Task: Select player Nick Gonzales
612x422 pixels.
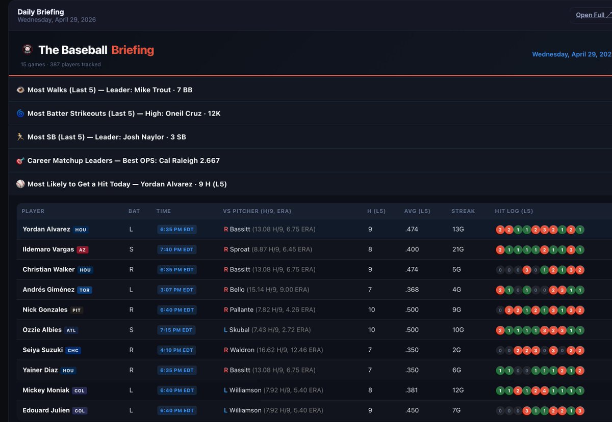Action: coord(45,310)
